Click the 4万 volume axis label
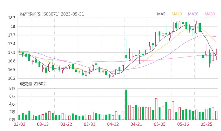Viewport: 221px width, 131px height. point(12,104)
